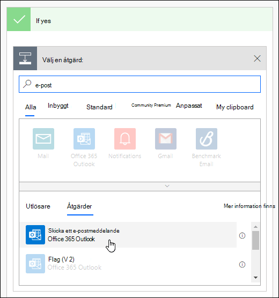Click the Välj en åtgärd action icon
Viewport: 279px width, 298px height.
[x=25, y=58]
